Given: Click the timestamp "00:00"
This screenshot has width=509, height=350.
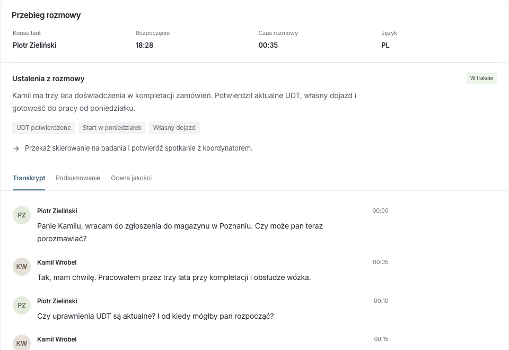Looking at the screenshot, I should coord(381,211).
